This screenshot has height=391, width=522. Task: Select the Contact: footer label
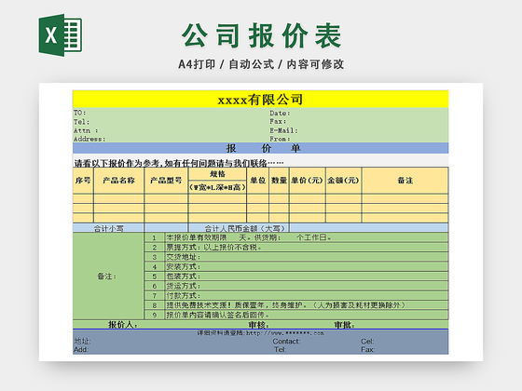(x=286, y=341)
